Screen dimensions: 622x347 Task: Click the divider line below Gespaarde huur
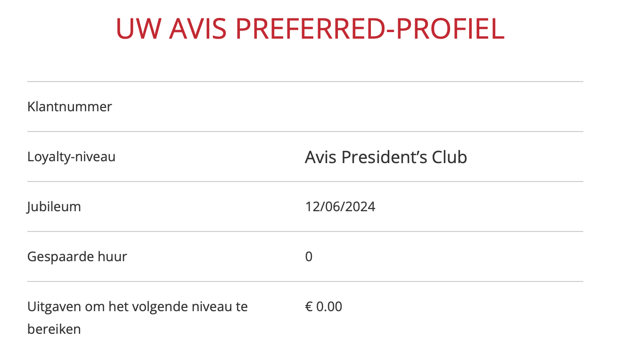point(305,281)
